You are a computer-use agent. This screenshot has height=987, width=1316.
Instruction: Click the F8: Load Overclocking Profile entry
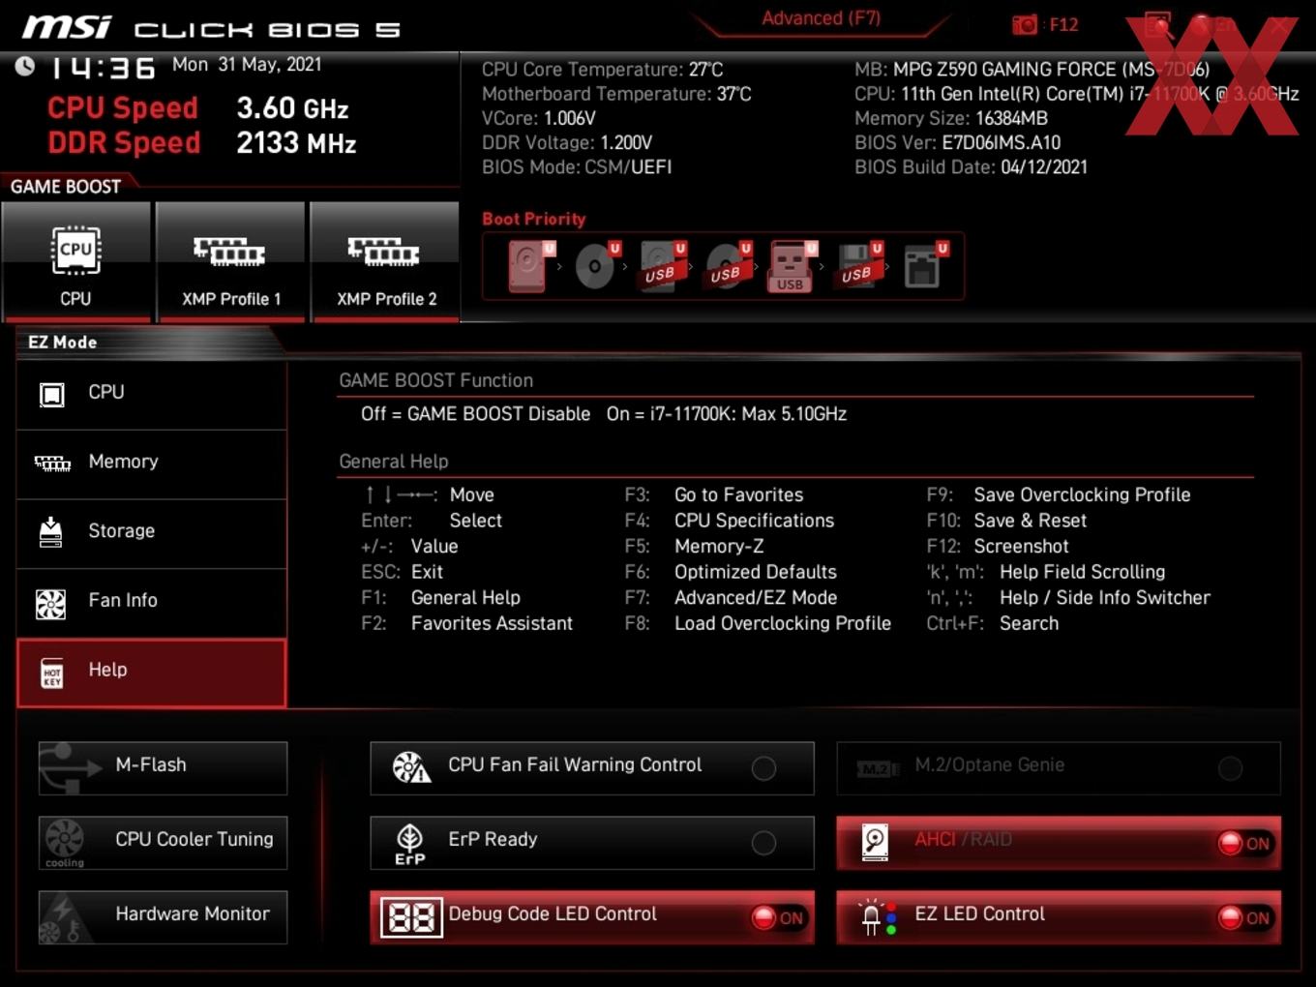click(x=758, y=623)
